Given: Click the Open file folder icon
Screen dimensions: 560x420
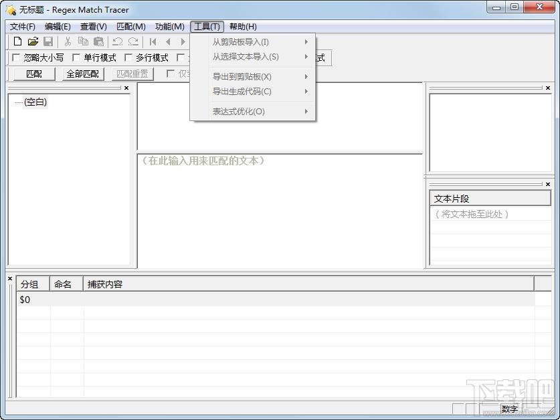Looking at the screenshot, I should pos(33,41).
